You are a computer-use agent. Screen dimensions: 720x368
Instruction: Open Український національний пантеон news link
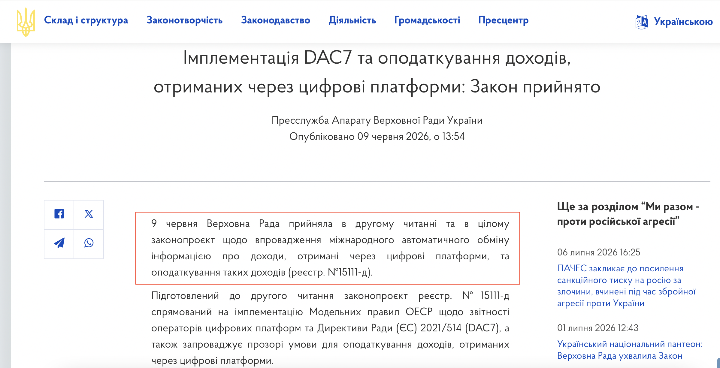click(x=630, y=350)
